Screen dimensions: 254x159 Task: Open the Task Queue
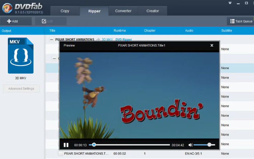(x=241, y=21)
